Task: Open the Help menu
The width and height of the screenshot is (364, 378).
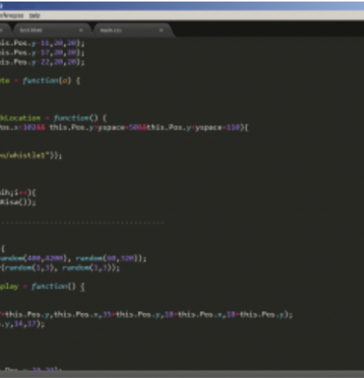Action: point(35,15)
